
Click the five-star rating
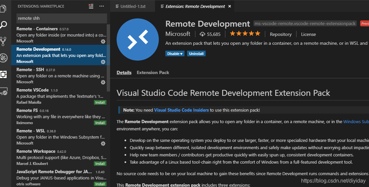tap(245, 34)
